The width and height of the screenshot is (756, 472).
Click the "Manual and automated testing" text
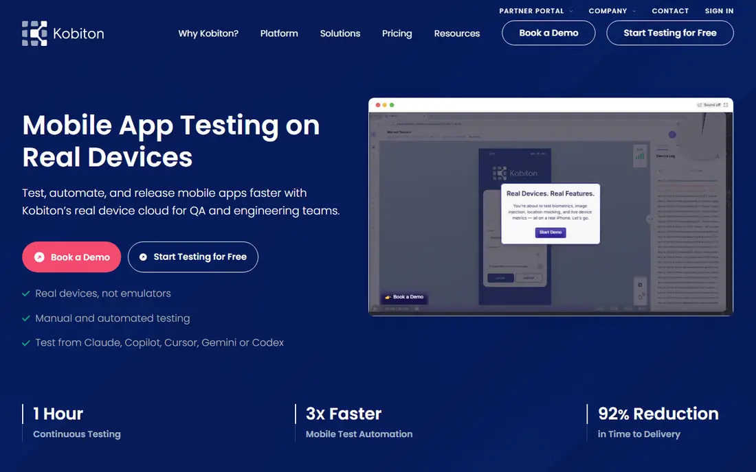tap(113, 318)
